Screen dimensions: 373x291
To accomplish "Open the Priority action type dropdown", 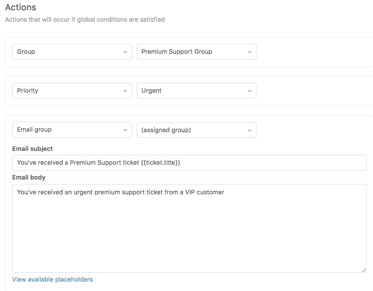I will (x=72, y=91).
